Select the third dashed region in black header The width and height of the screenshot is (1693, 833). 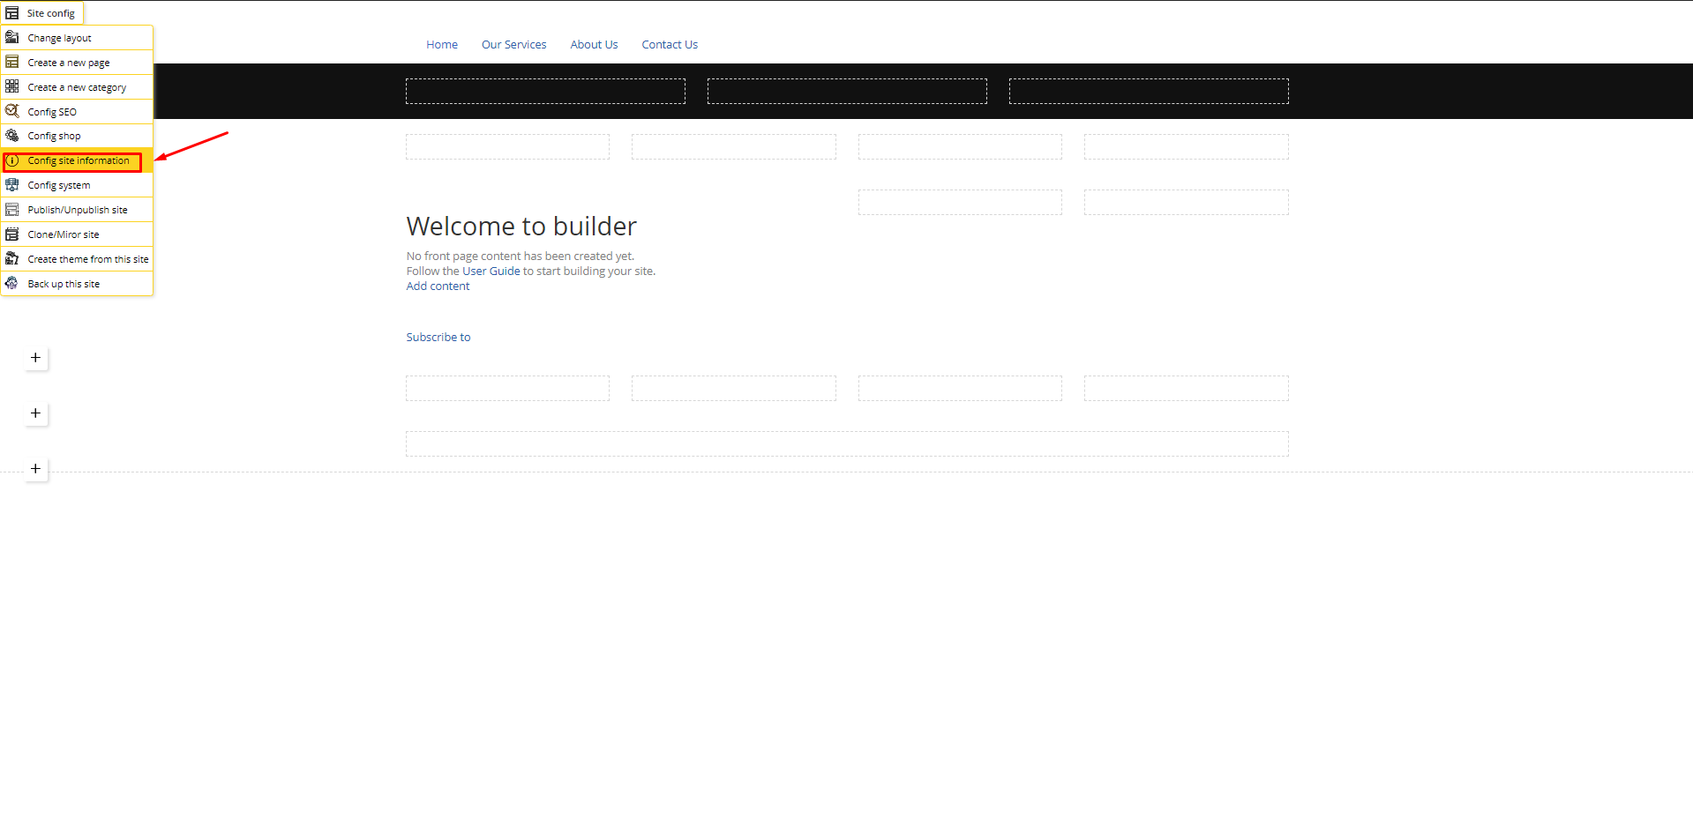1149,92
